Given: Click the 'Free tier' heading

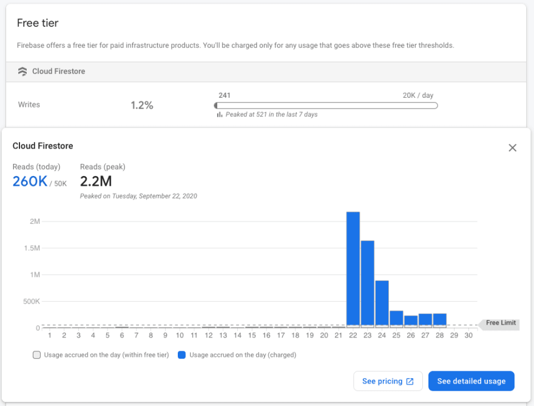Looking at the screenshot, I should (38, 23).
